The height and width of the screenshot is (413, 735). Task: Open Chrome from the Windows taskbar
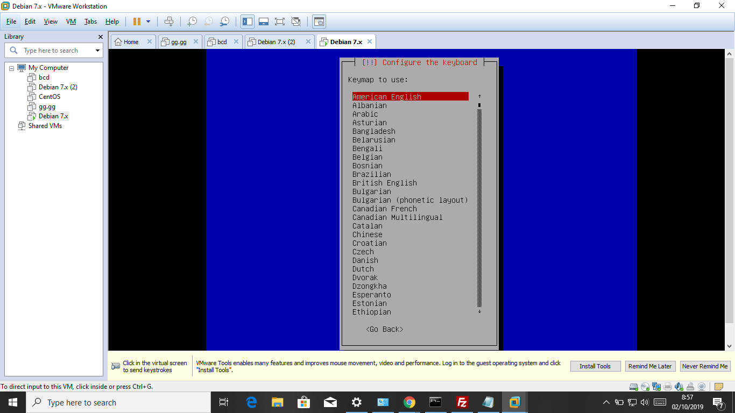(x=409, y=402)
